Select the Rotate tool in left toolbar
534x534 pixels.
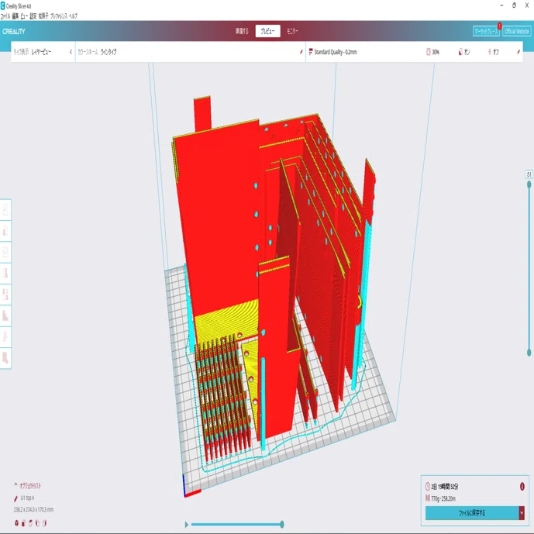5,252
